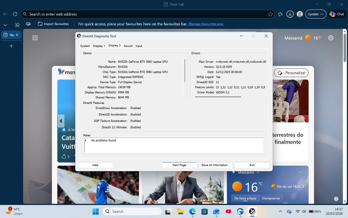Viewport: 348px width, 218px height.
Task: Open the favourites list icon in the toolbar
Action: click(x=280, y=14)
